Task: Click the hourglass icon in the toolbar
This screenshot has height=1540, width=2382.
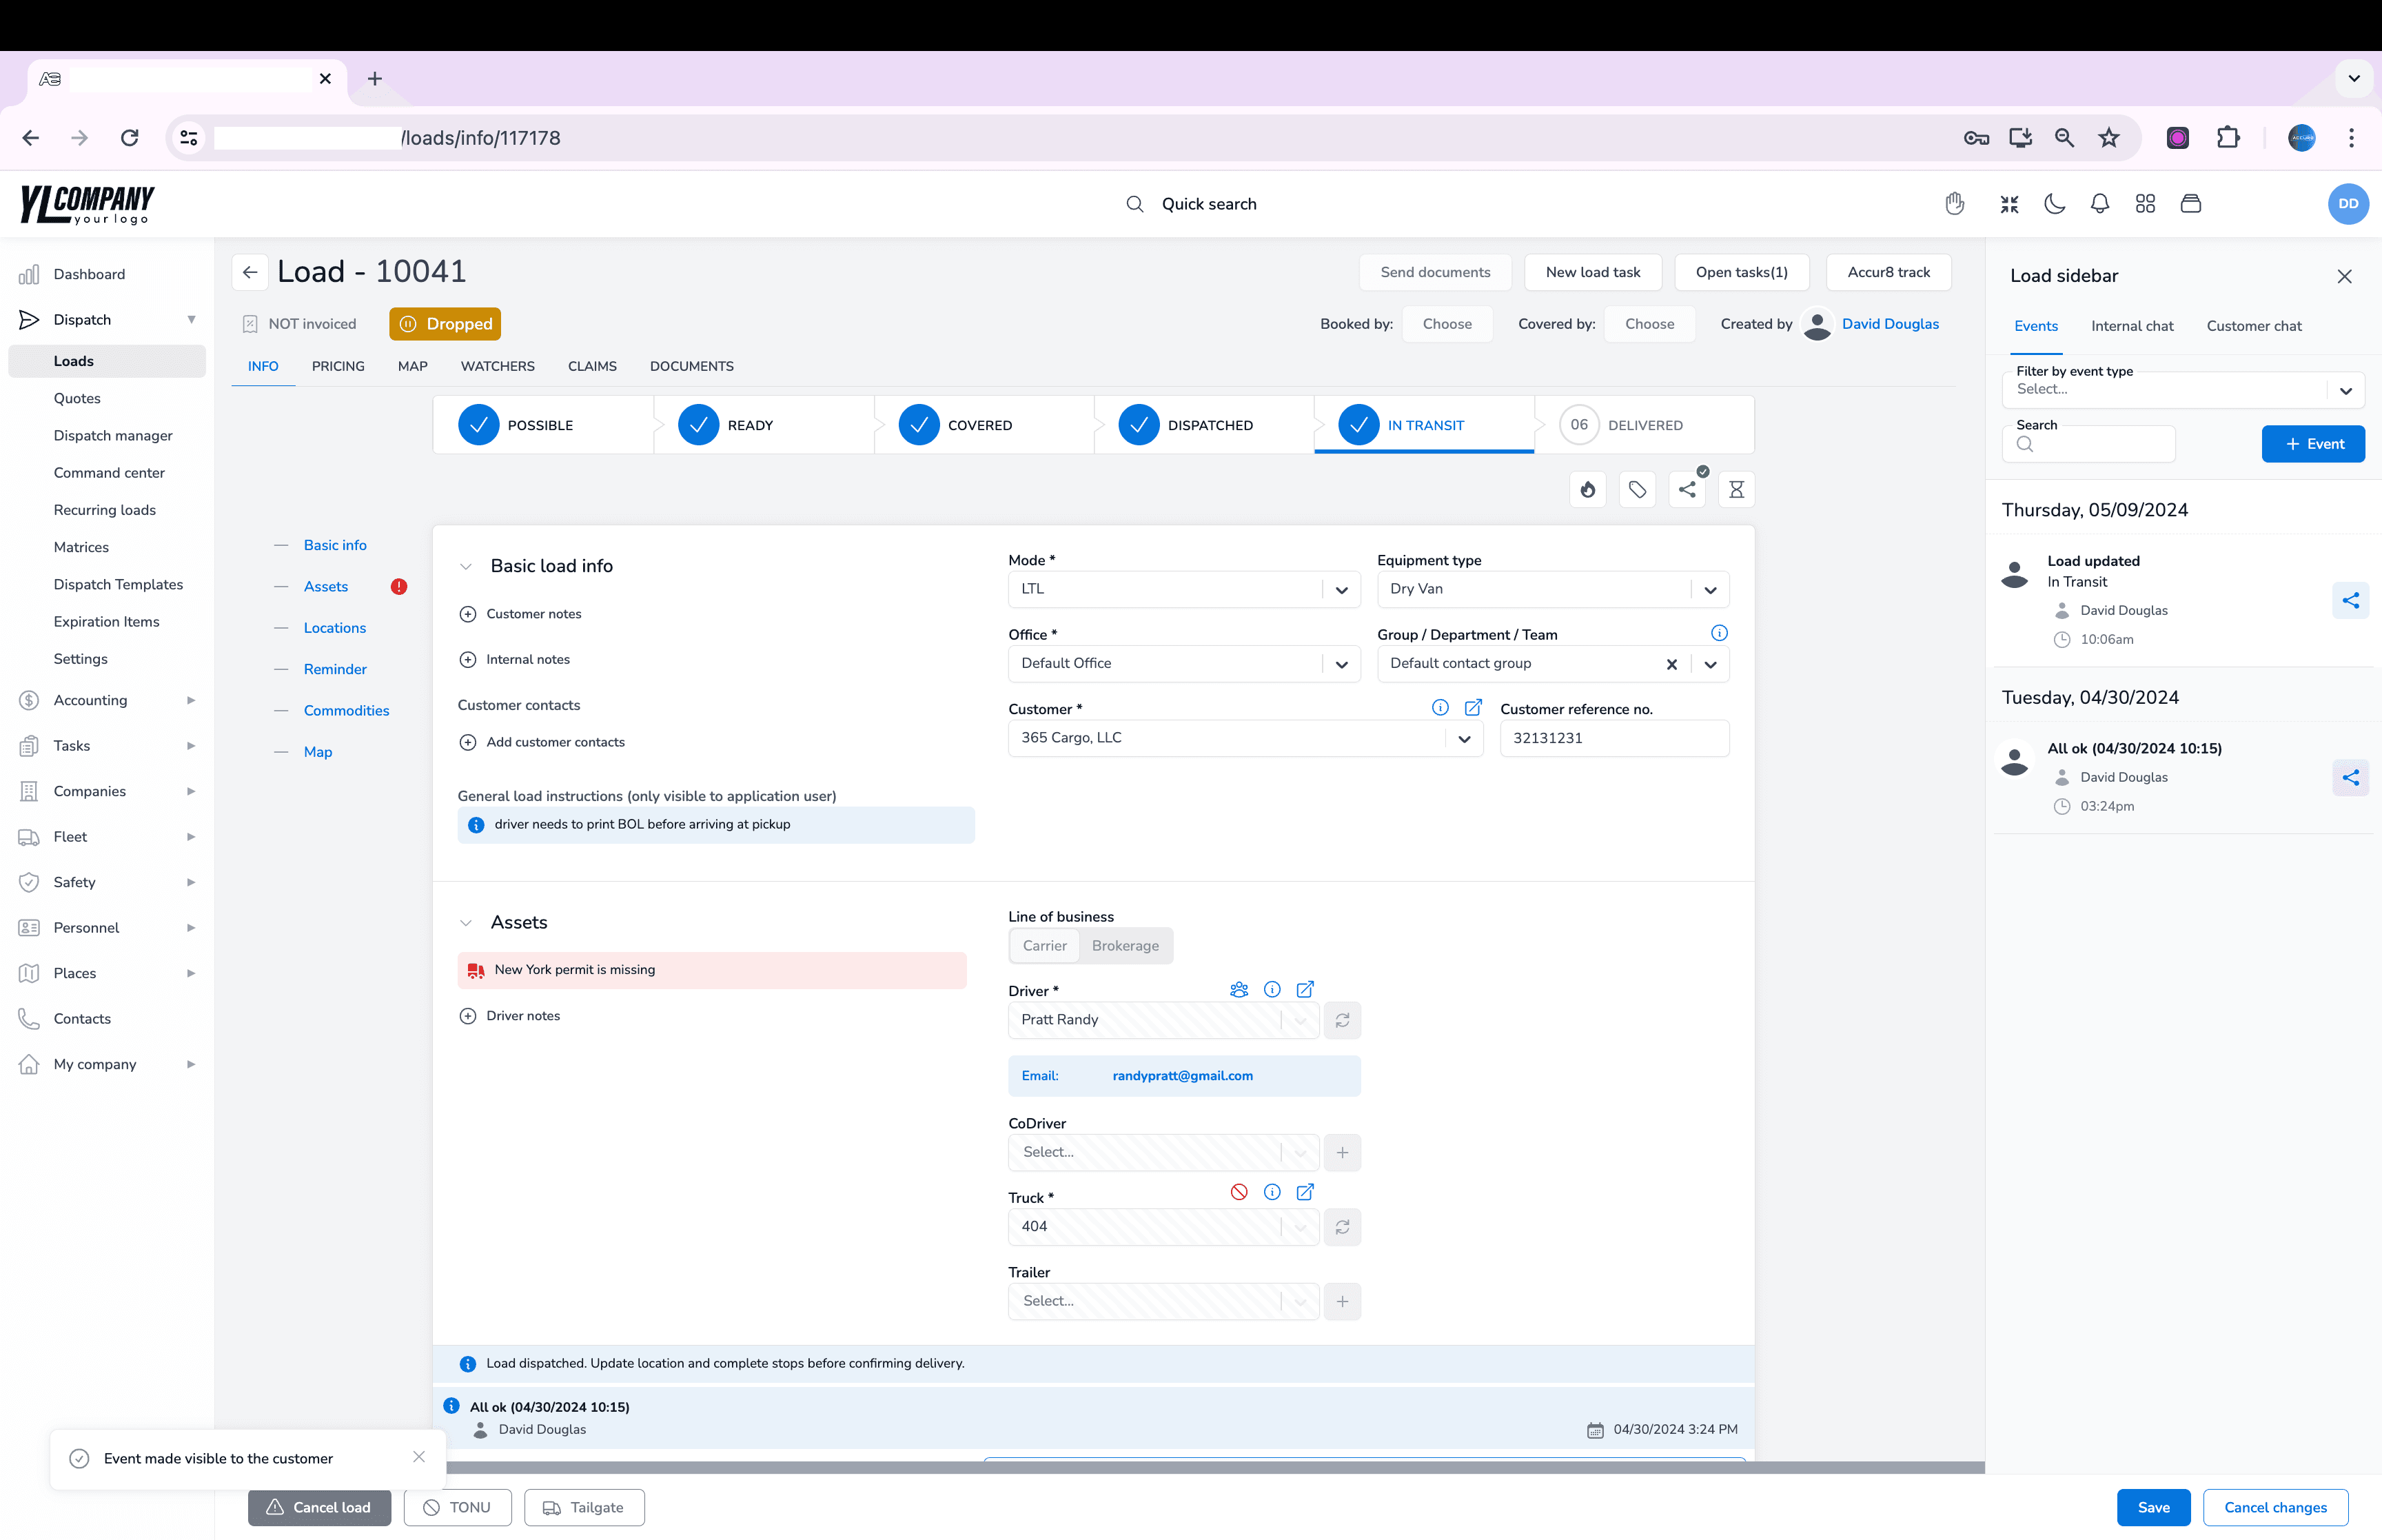Action: point(1736,489)
